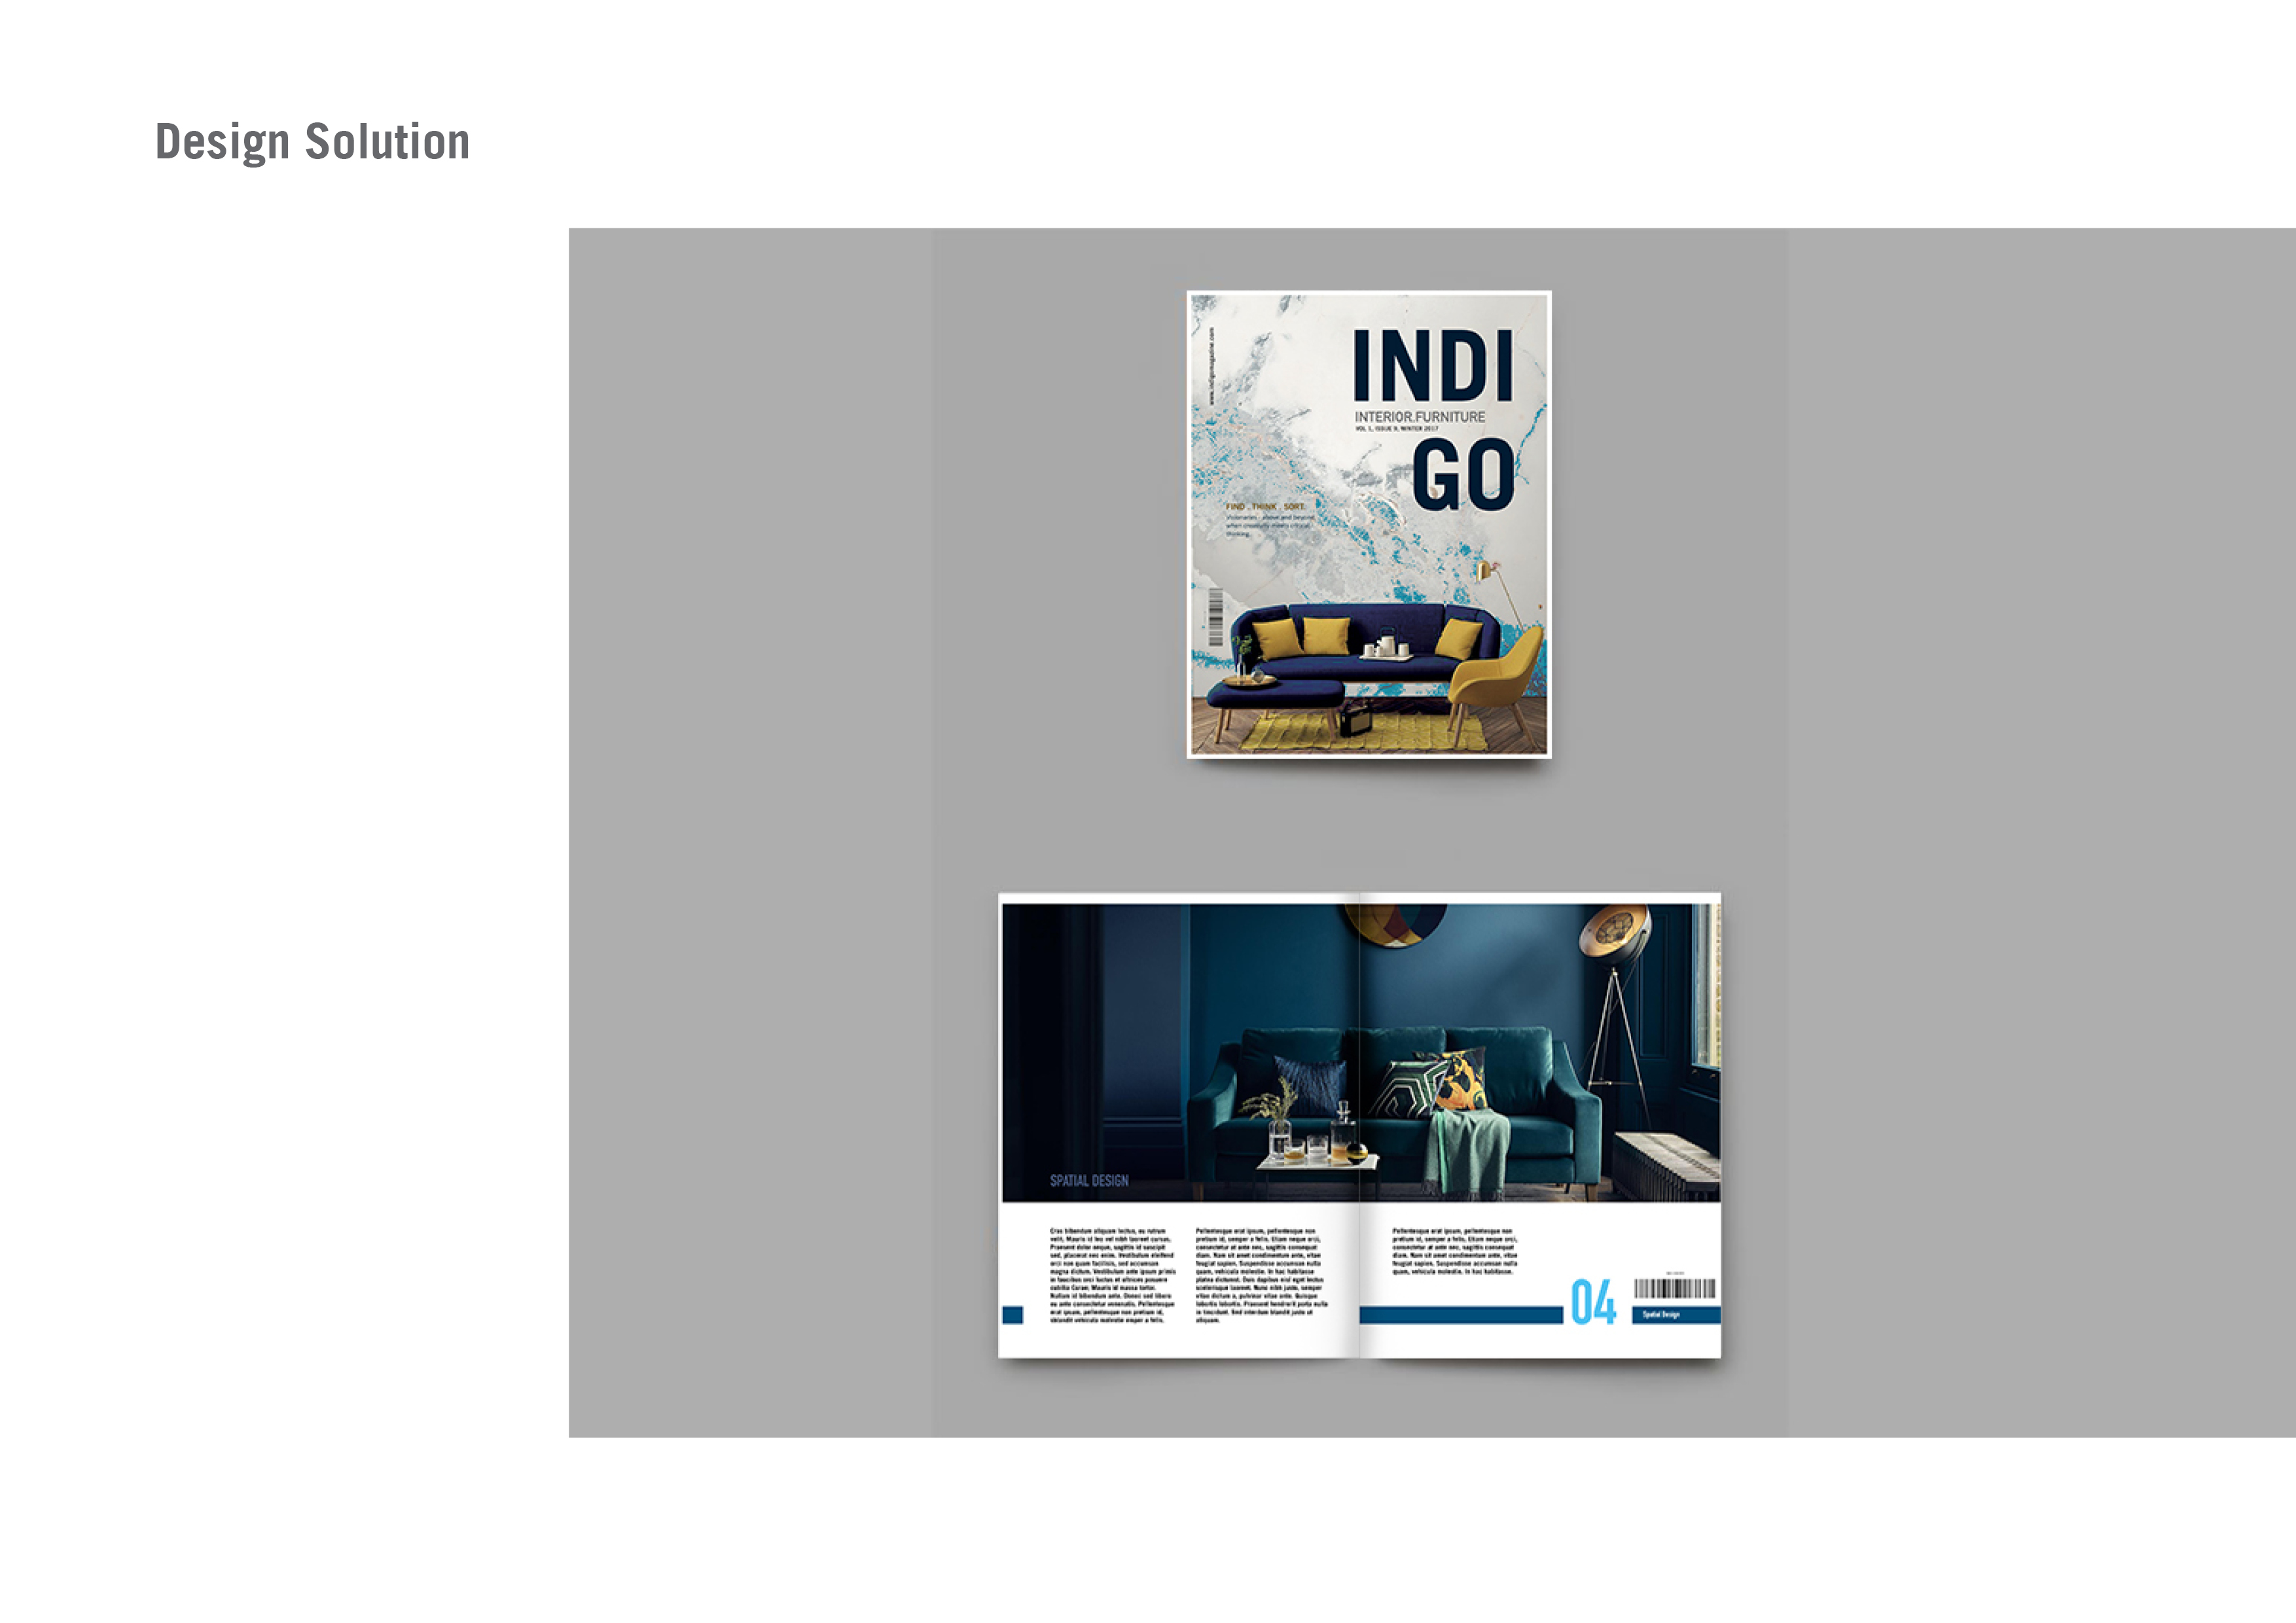Click the VOL 1, ISSUE 9, WINTER 2017 text
This screenshot has height=1623, width=2296.
[1397, 429]
